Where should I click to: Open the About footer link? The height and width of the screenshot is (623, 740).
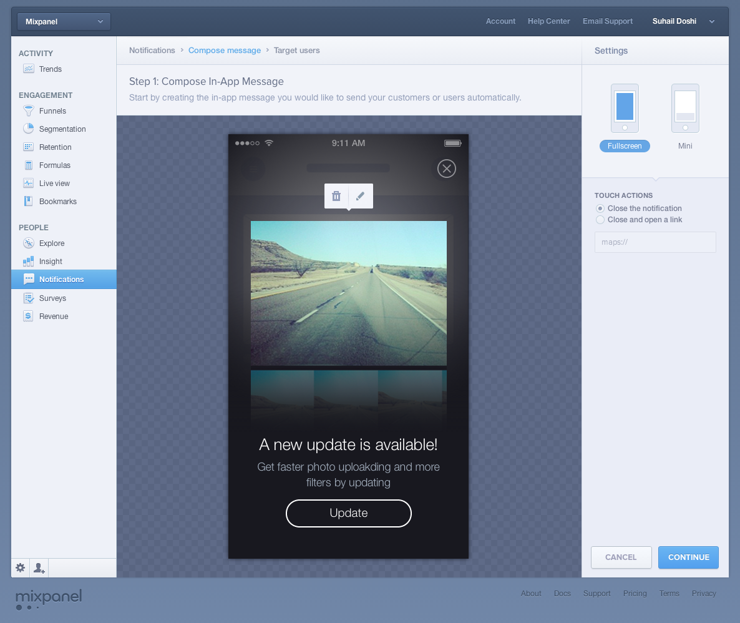[x=531, y=594]
